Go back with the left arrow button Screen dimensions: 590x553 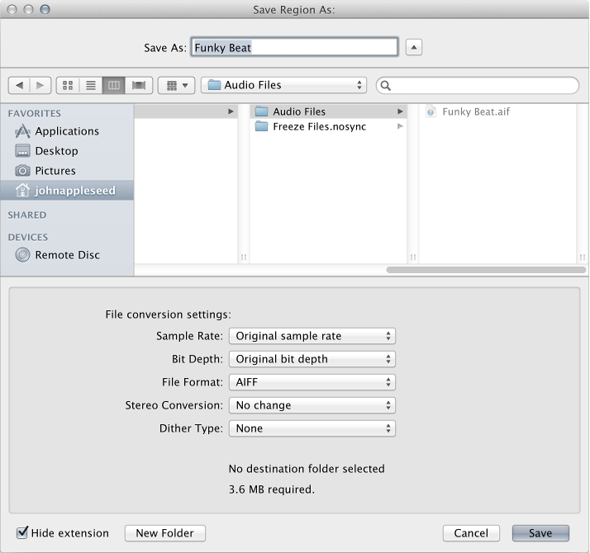coord(19,85)
